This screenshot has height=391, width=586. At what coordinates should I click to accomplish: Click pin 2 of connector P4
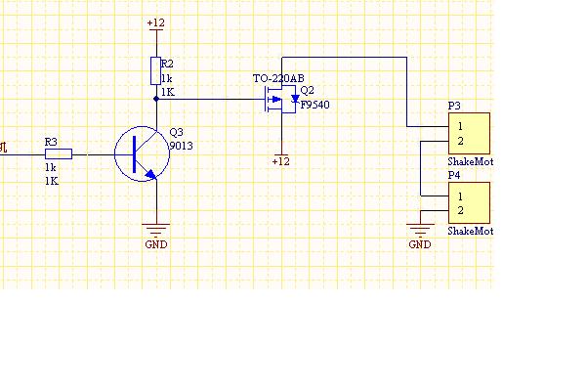(x=460, y=210)
